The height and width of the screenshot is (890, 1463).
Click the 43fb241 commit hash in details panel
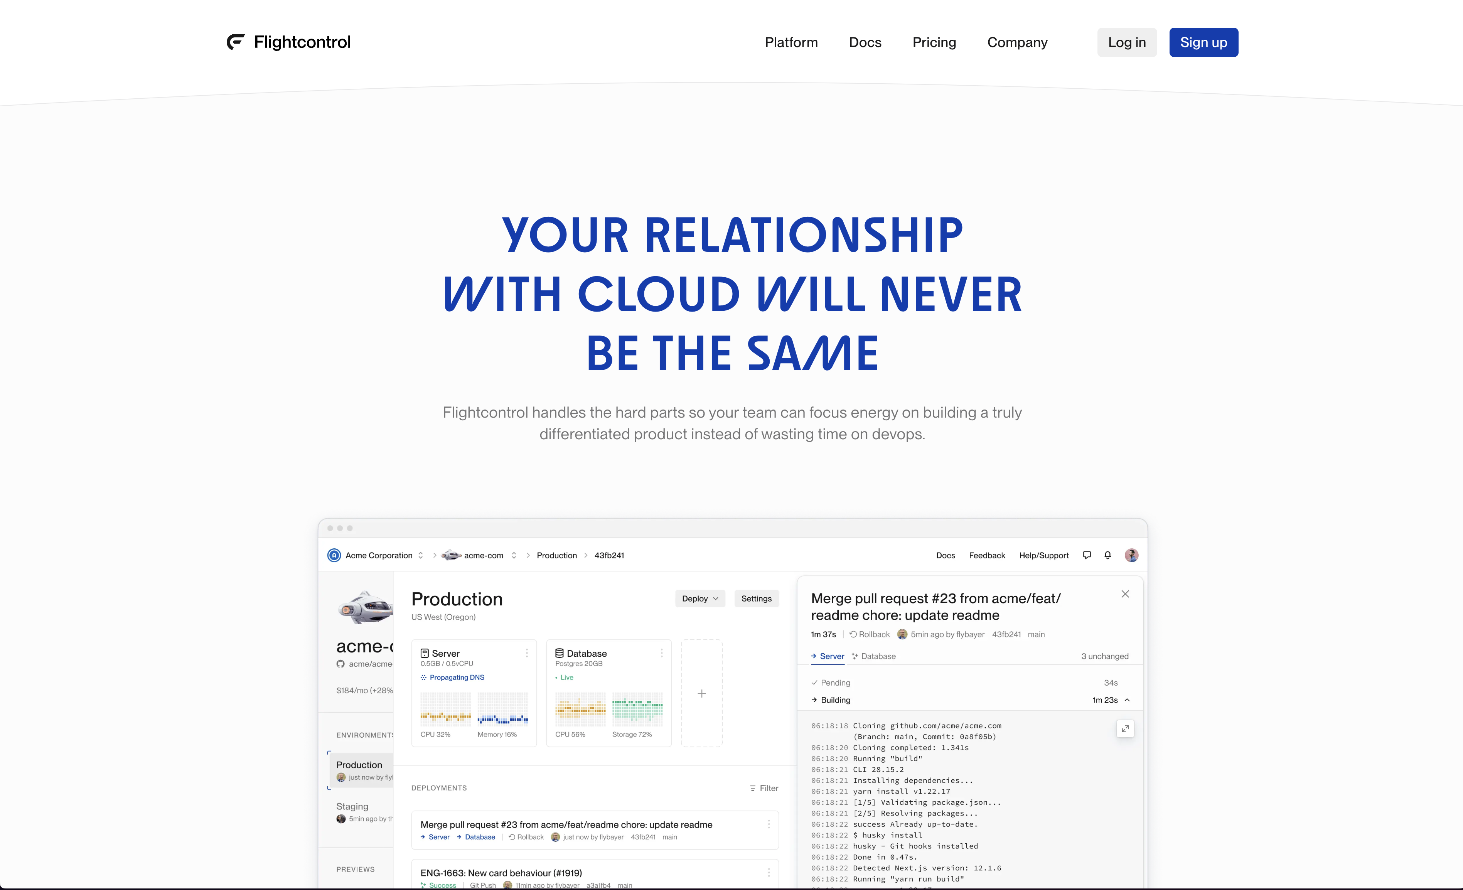pos(1006,634)
